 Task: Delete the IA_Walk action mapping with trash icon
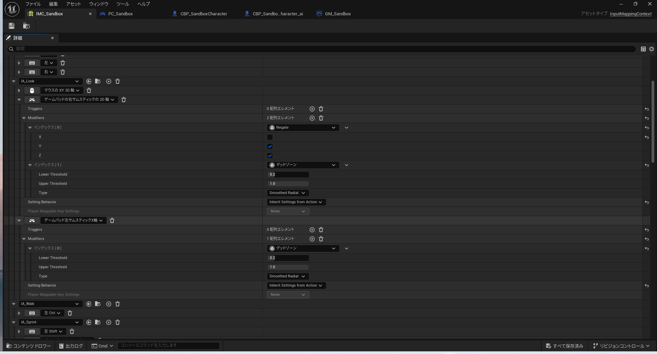[x=118, y=304]
